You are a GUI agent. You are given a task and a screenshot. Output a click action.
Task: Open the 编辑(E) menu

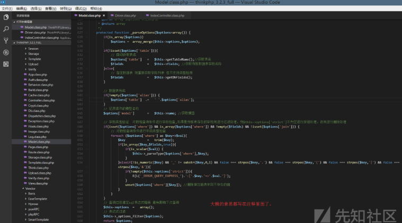[22, 8]
